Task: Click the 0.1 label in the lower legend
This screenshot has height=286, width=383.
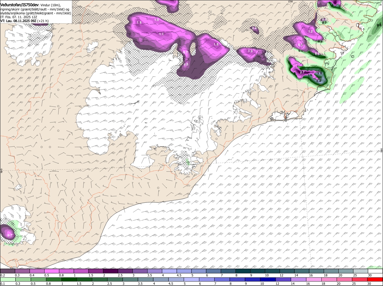Action: (2, 284)
